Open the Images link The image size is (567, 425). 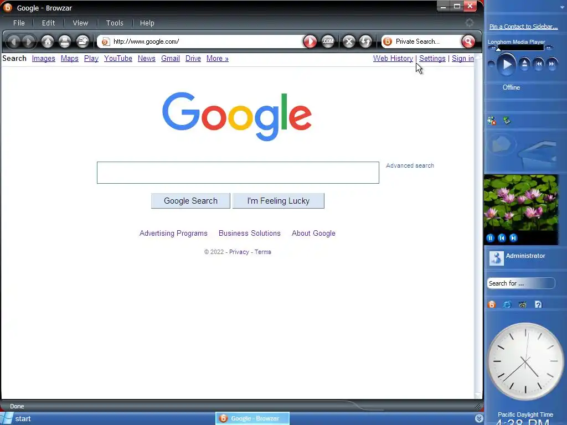click(x=43, y=59)
